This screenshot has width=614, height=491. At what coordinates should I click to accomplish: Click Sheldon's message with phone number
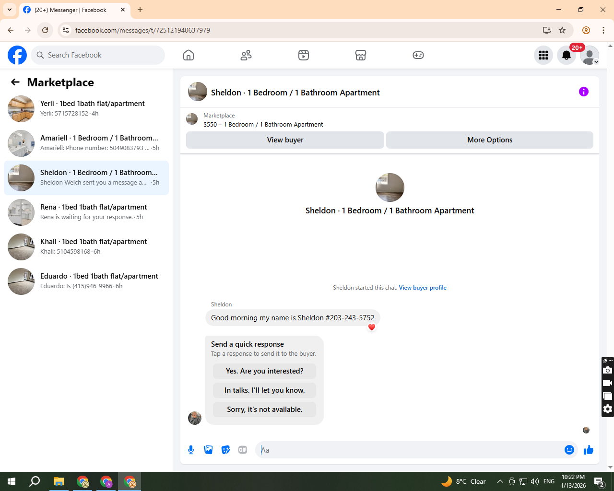(293, 318)
